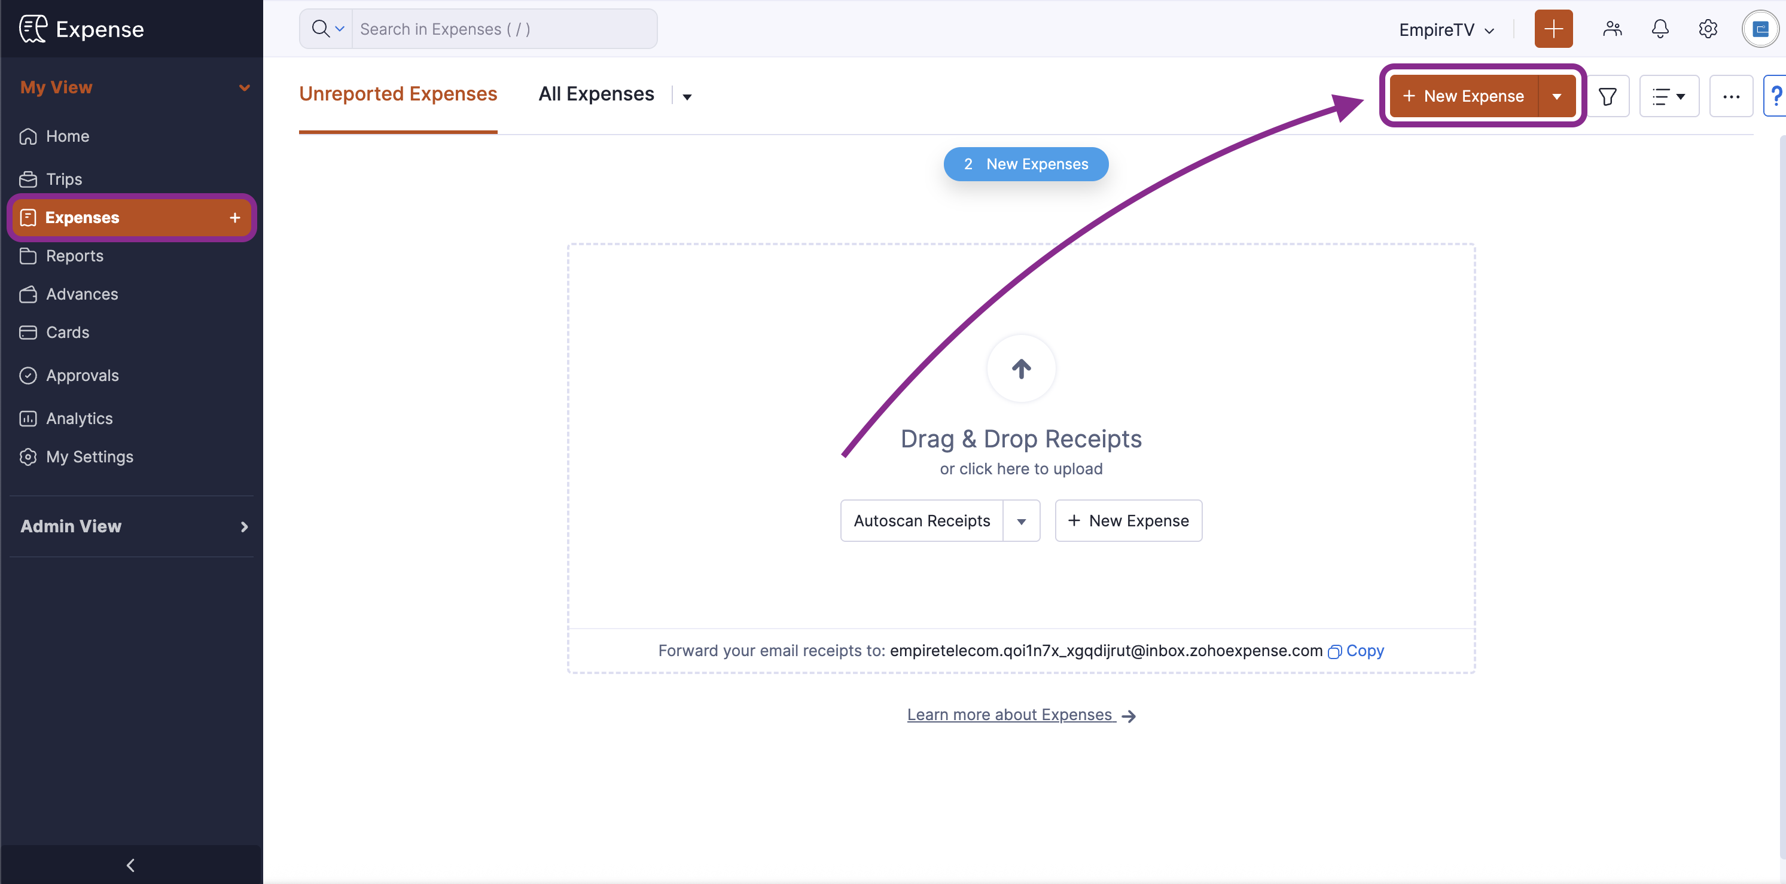Open the filter icon on expense list

(1608, 96)
